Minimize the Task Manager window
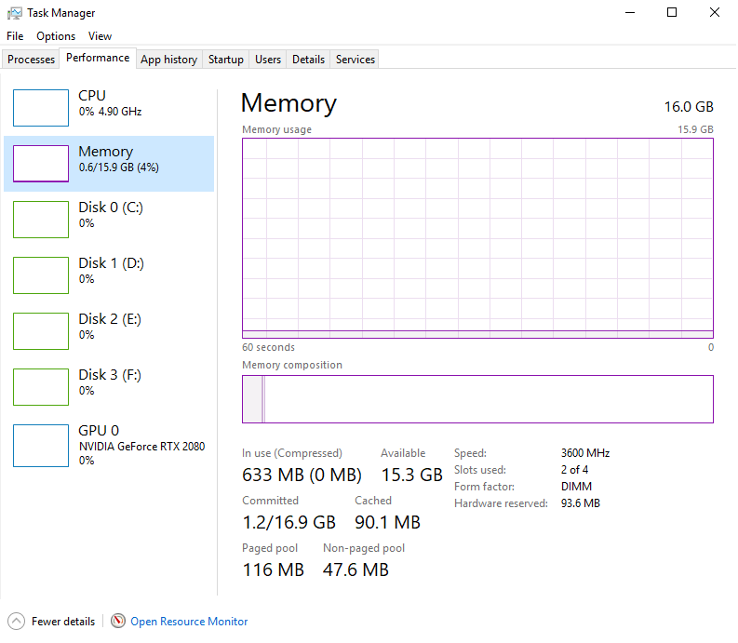The width and height of the screenshot is (738, 643). pos(630,13)
